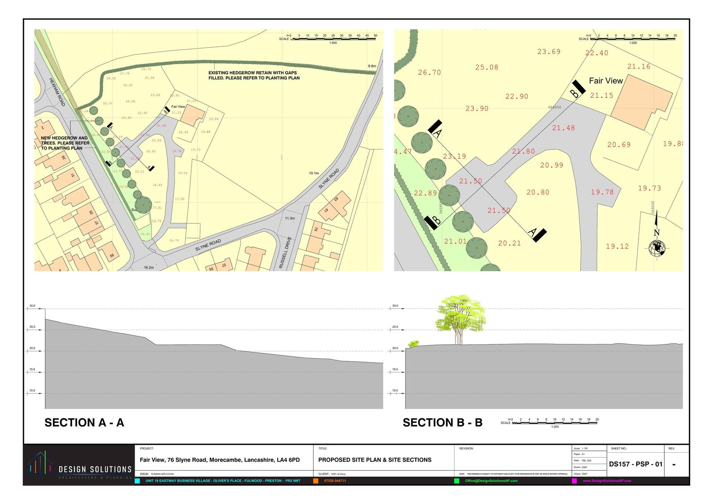Click the PROPOSED SITE PLAN & SITE SECTIONS title
713x504 pixels.
(375, 460)
